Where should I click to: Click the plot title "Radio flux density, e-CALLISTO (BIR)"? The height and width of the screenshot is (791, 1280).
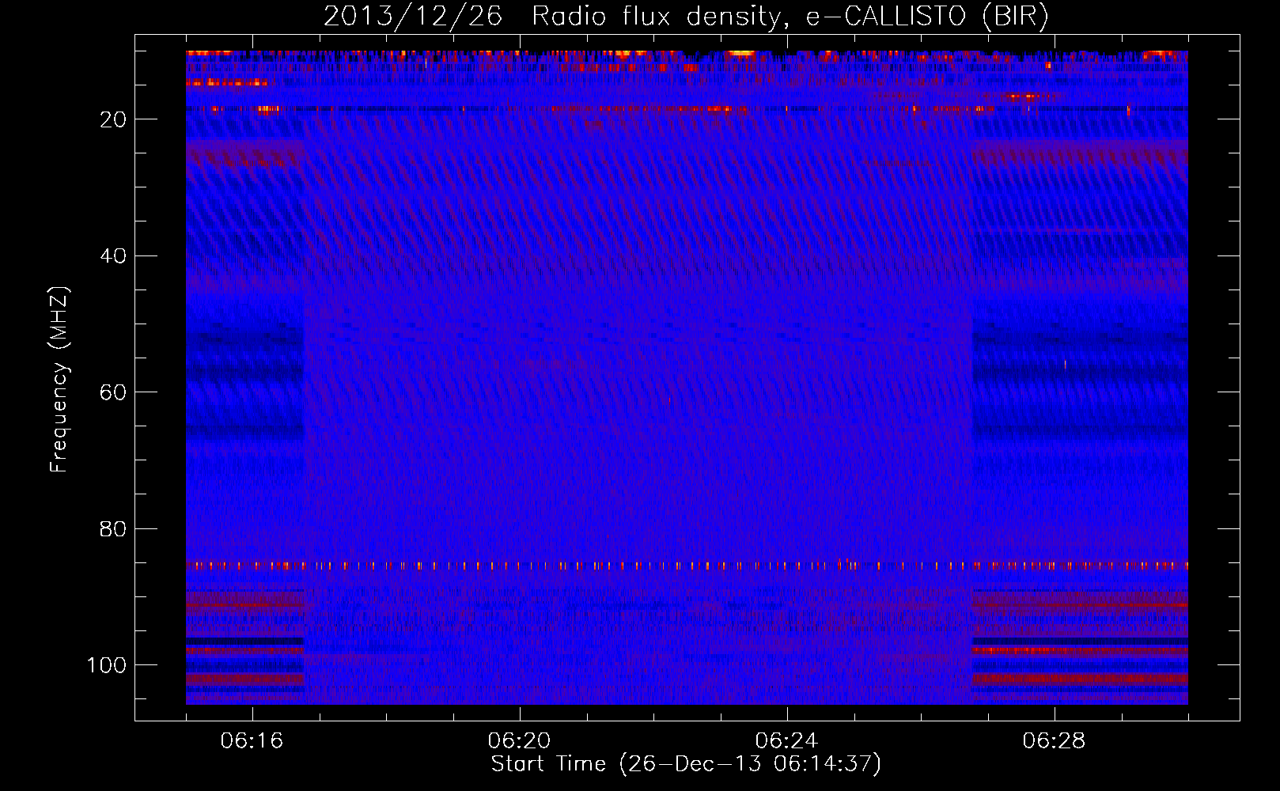pos(790,17)
